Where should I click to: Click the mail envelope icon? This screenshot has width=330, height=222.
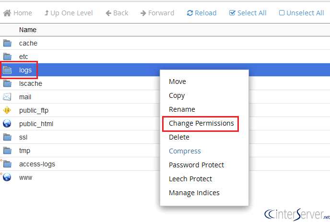7,97
